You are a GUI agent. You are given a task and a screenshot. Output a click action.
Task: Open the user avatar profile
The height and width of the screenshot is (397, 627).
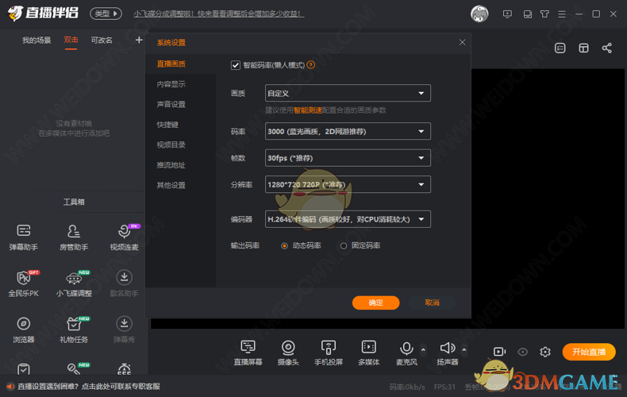[479, 14]
